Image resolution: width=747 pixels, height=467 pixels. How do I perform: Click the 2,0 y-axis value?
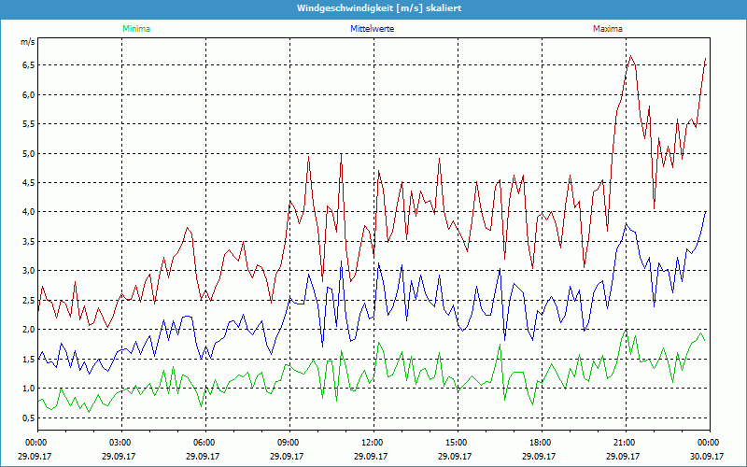point(28,330)
